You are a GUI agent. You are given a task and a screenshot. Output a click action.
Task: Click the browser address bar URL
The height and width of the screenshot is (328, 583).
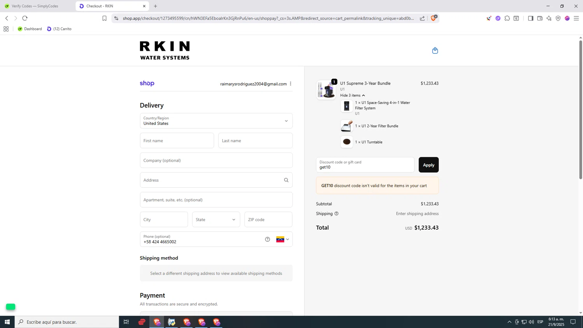[268, 18]
